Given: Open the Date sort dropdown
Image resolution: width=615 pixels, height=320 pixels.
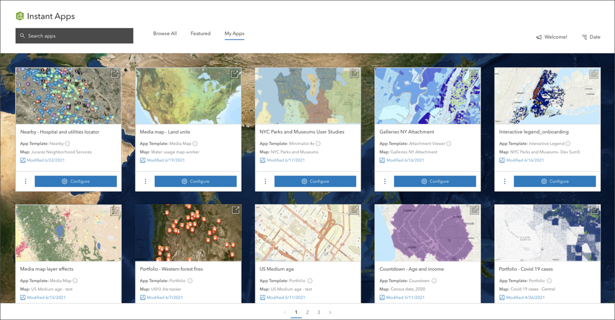Looking at the screenshot, I should coord(591,37).
